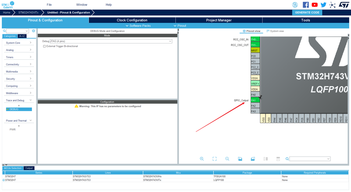Open the ST Twitter icon

tap(323, 5)
